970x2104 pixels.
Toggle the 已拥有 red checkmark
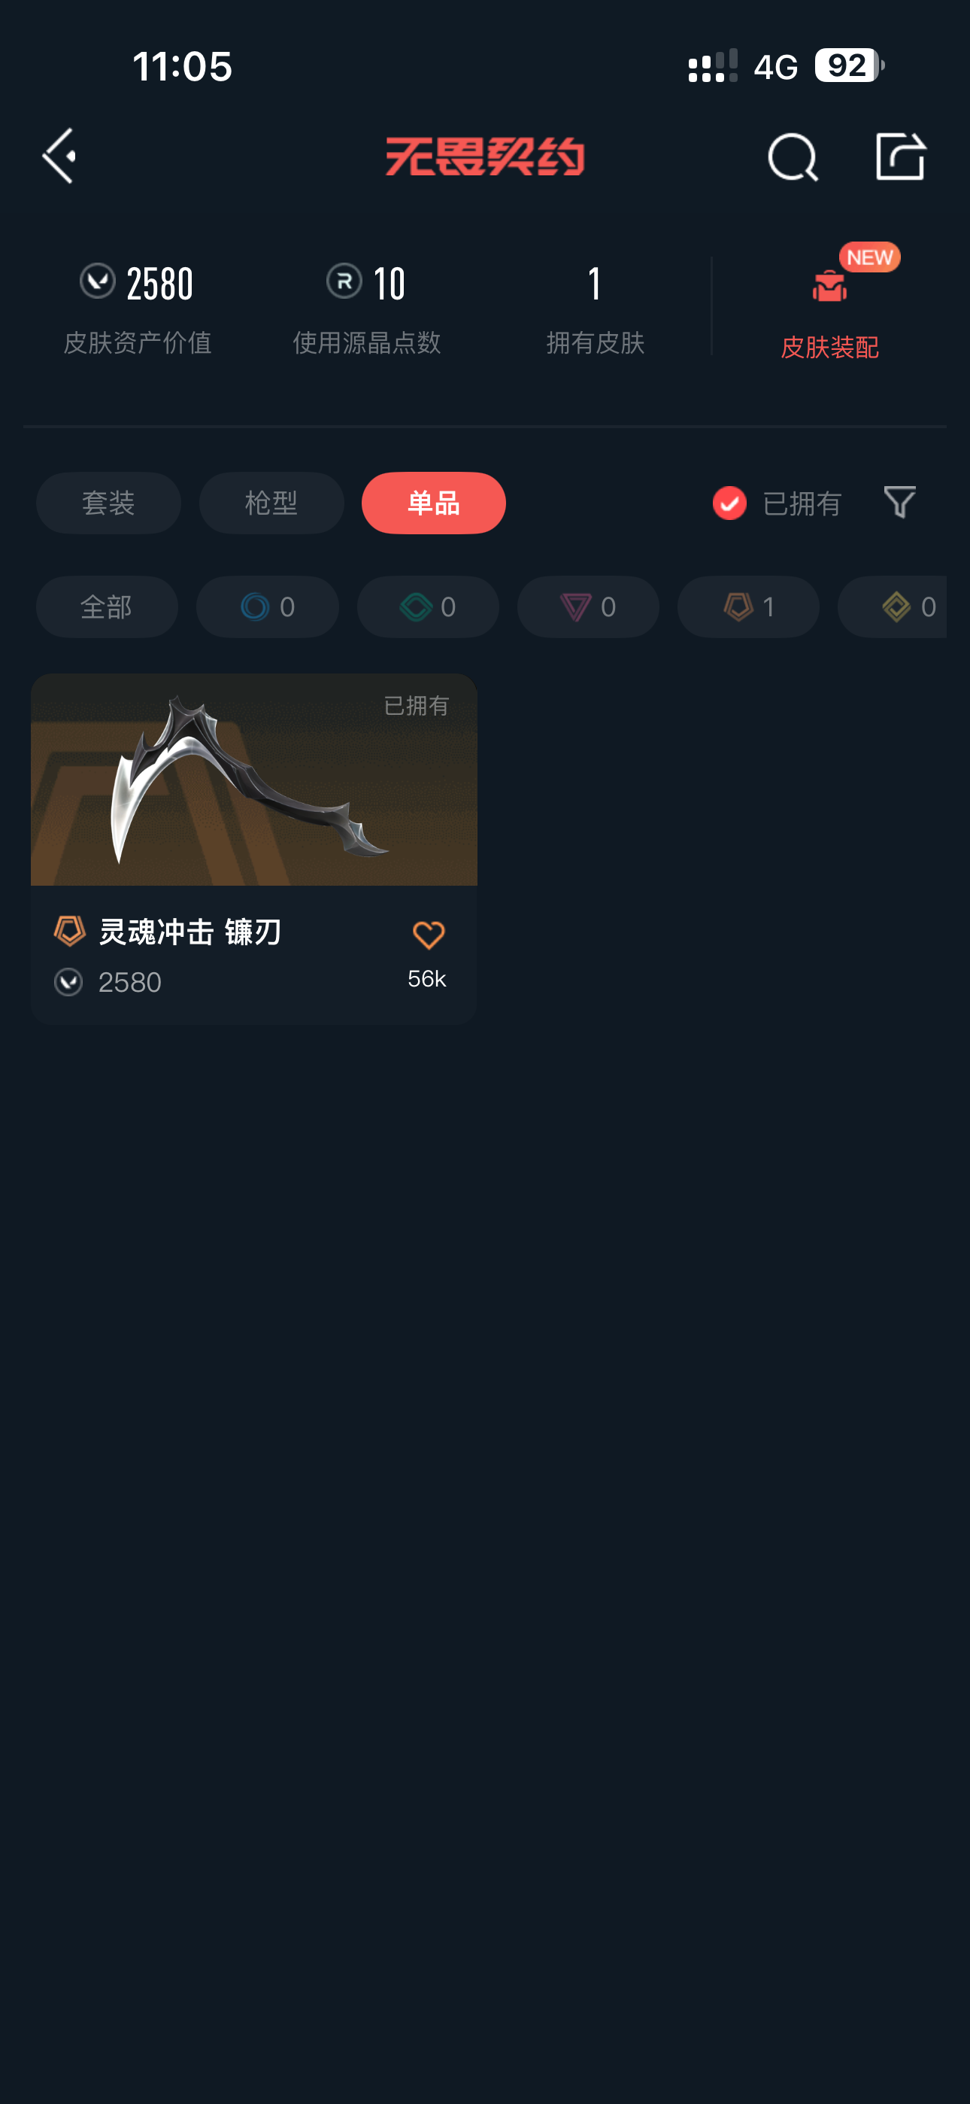(x=729, y=503)
